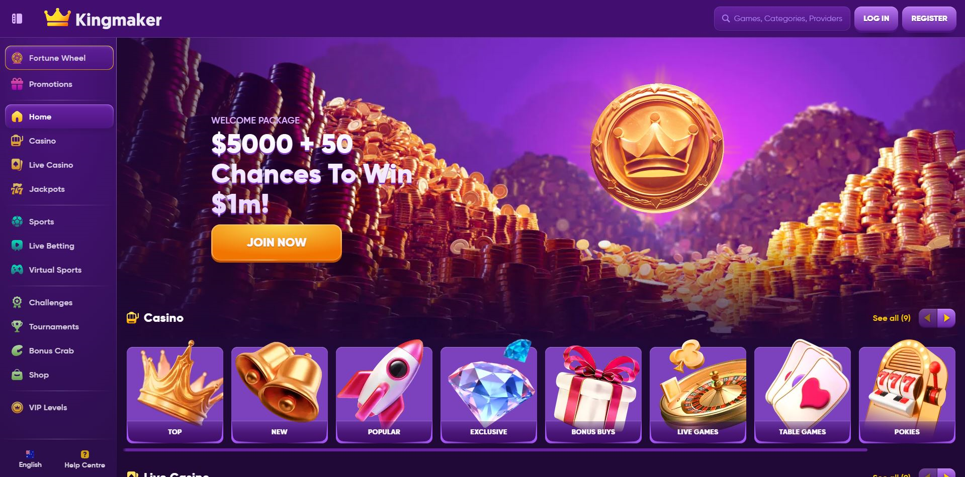Visit the Shop from the sidebar
Image resolution: width=965 pixels, height=477 pixels.
coord(59,375)
